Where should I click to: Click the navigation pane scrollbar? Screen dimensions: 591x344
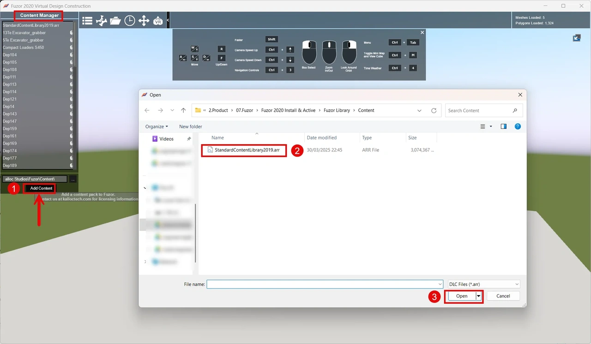click(196, 232)
